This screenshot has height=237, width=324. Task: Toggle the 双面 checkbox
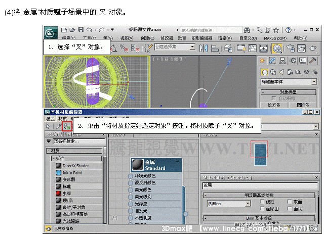coord(290,202)
